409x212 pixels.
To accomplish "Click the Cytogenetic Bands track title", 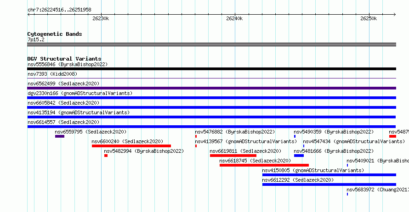I will 55,34.
